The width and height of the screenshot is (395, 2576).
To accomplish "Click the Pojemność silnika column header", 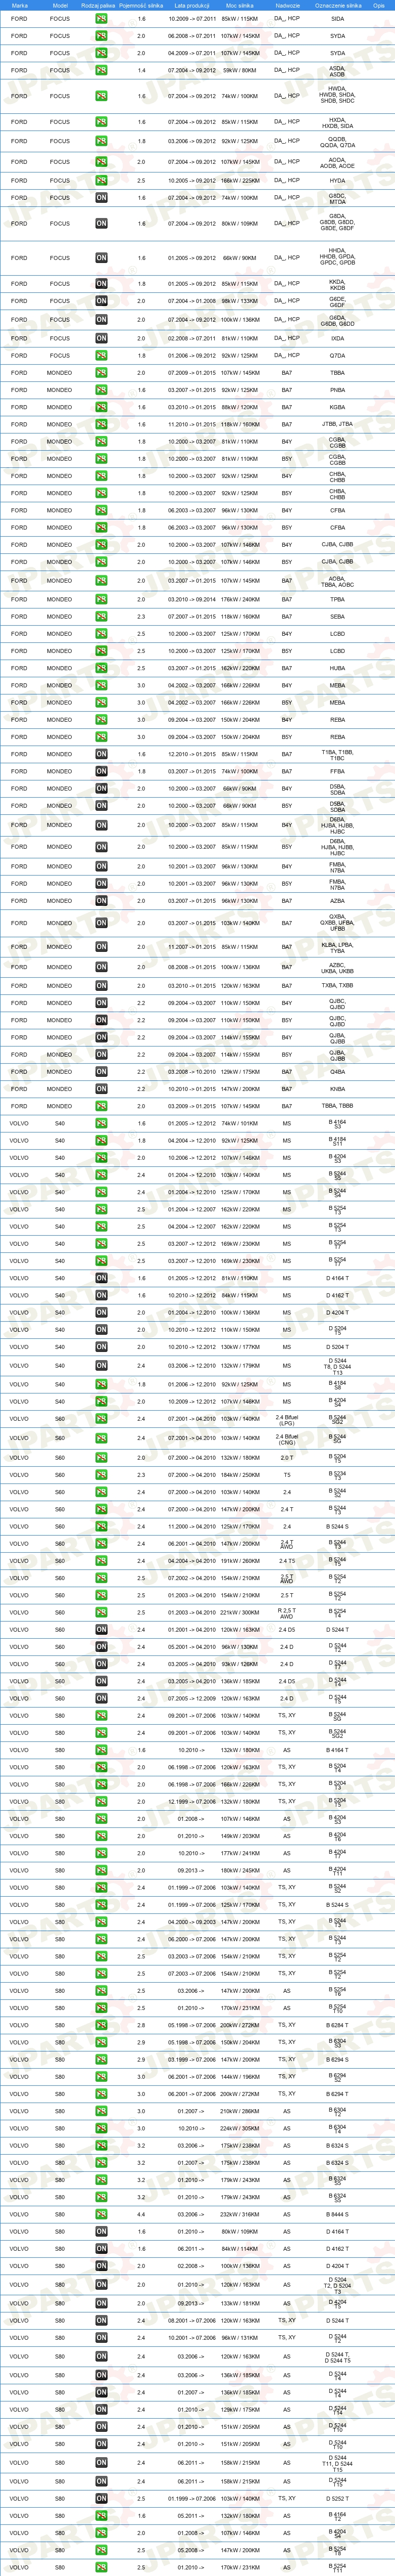I will (140, 5).
